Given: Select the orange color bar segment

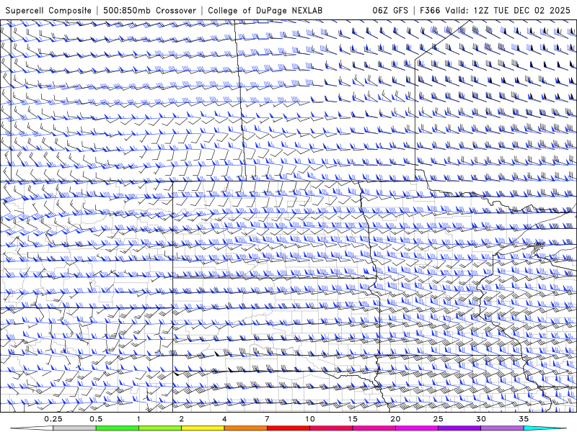Looking at the screenshot, I should (245, 428).
